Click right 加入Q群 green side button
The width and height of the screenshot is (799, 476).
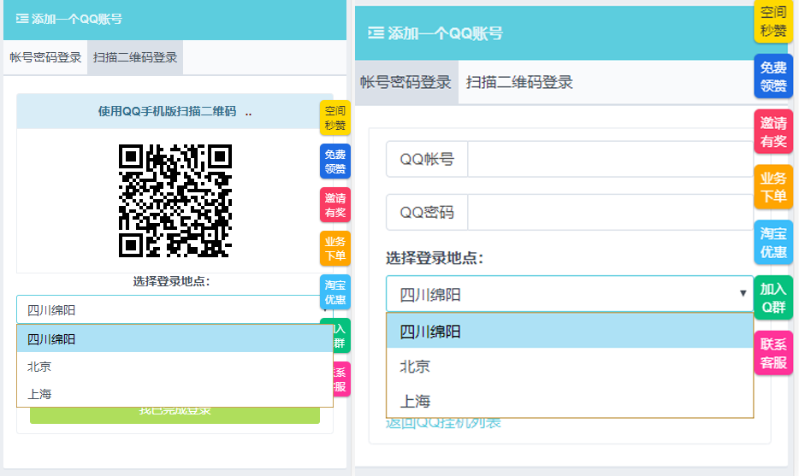773,297
